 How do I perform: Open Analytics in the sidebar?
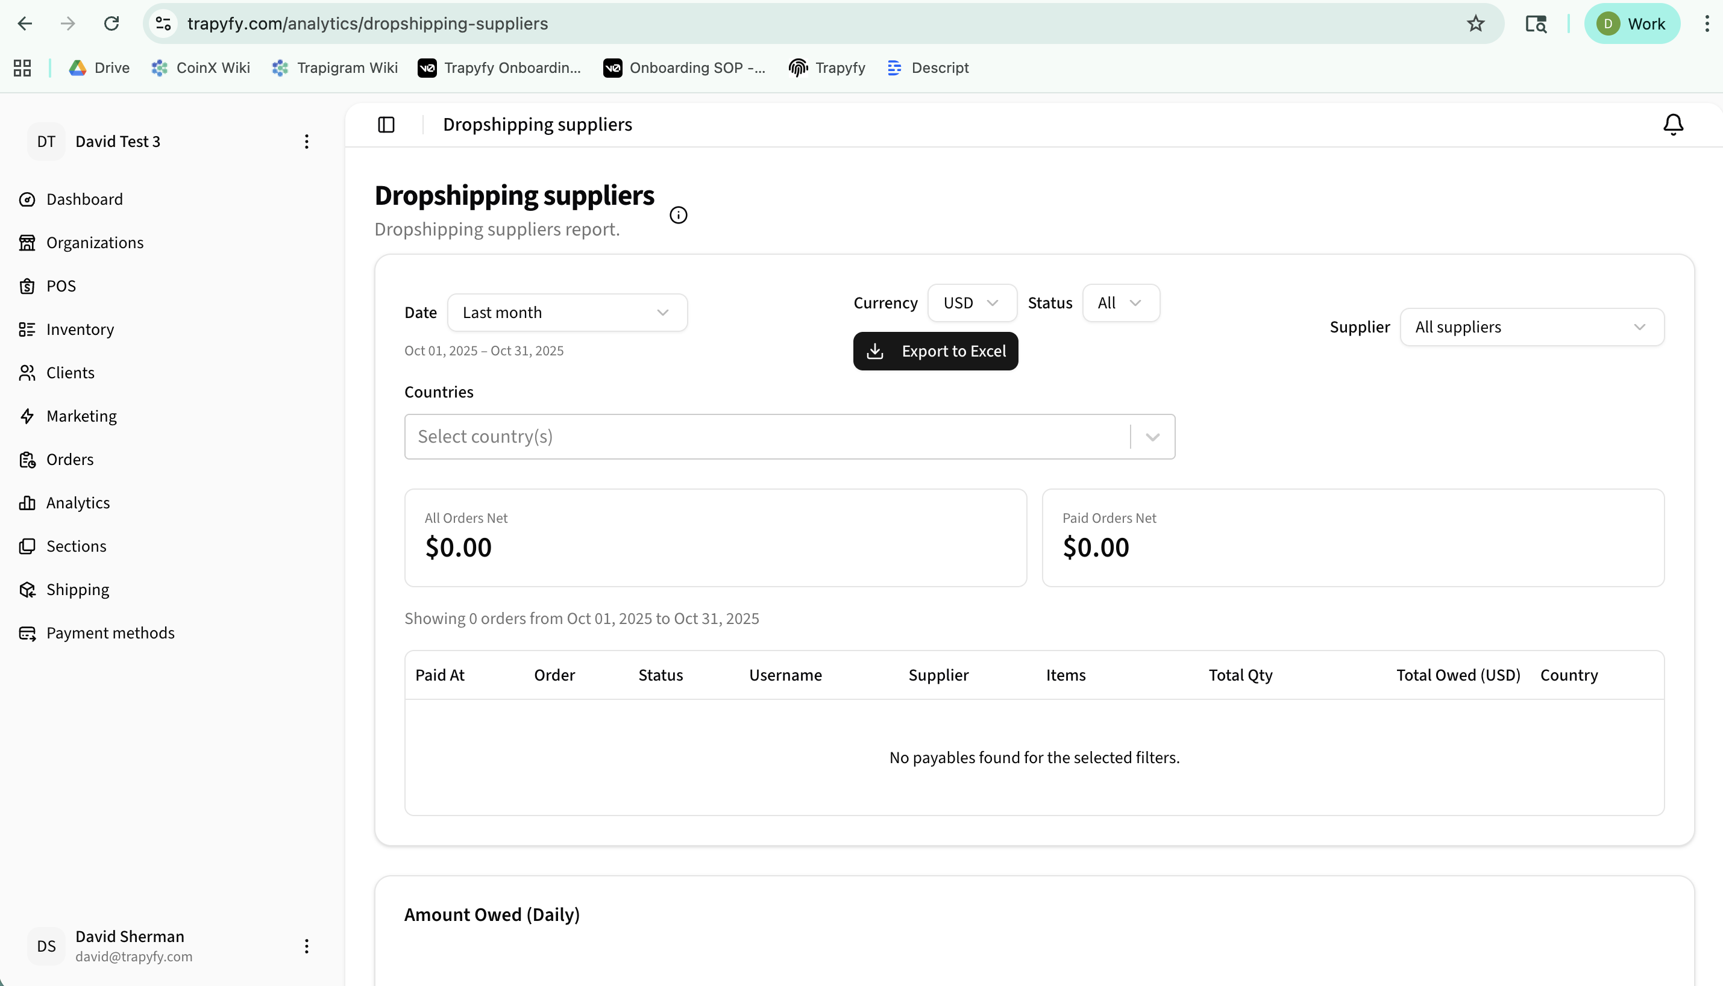(x=64, y=502)
